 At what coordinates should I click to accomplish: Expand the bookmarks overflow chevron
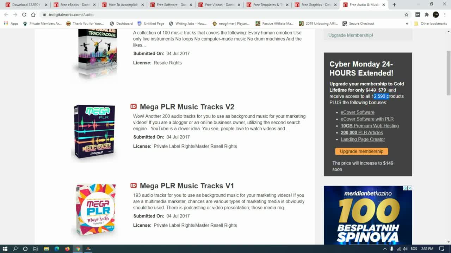click(x=407, y=24)
